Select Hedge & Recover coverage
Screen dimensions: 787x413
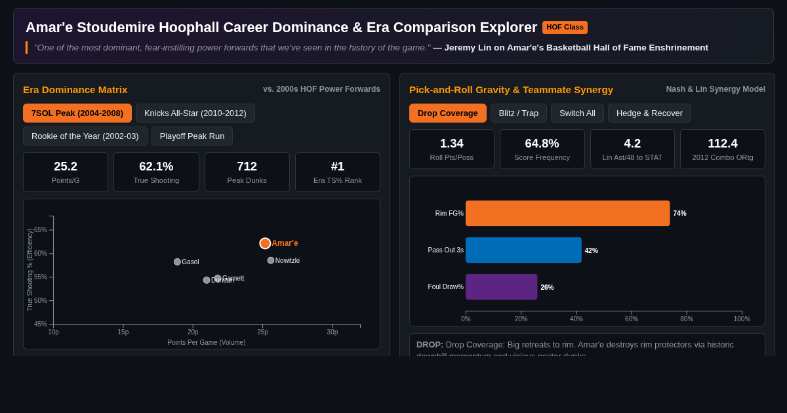point(649,113)
